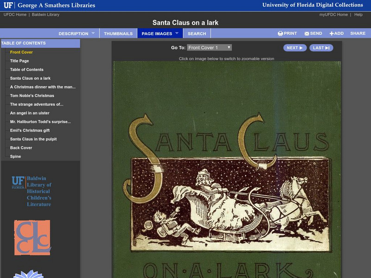This screenshot has height=278, width=371.
Task: Open the Go To page dropdown
Action: click(x=209, y=48)
